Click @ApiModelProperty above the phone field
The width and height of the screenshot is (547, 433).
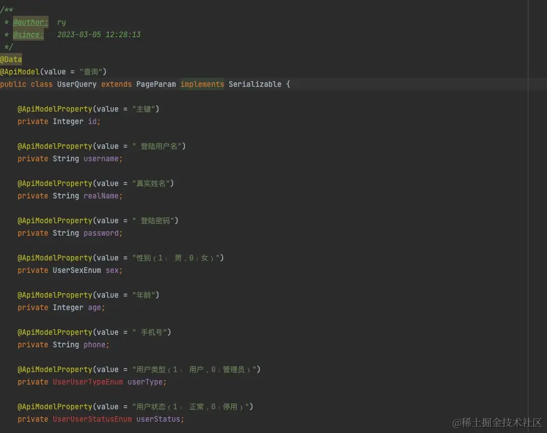[55, 332]
